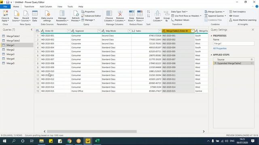Click the Refresh Preview icon
The height and width of the screenshot is (145, 259).
(76, 13)
